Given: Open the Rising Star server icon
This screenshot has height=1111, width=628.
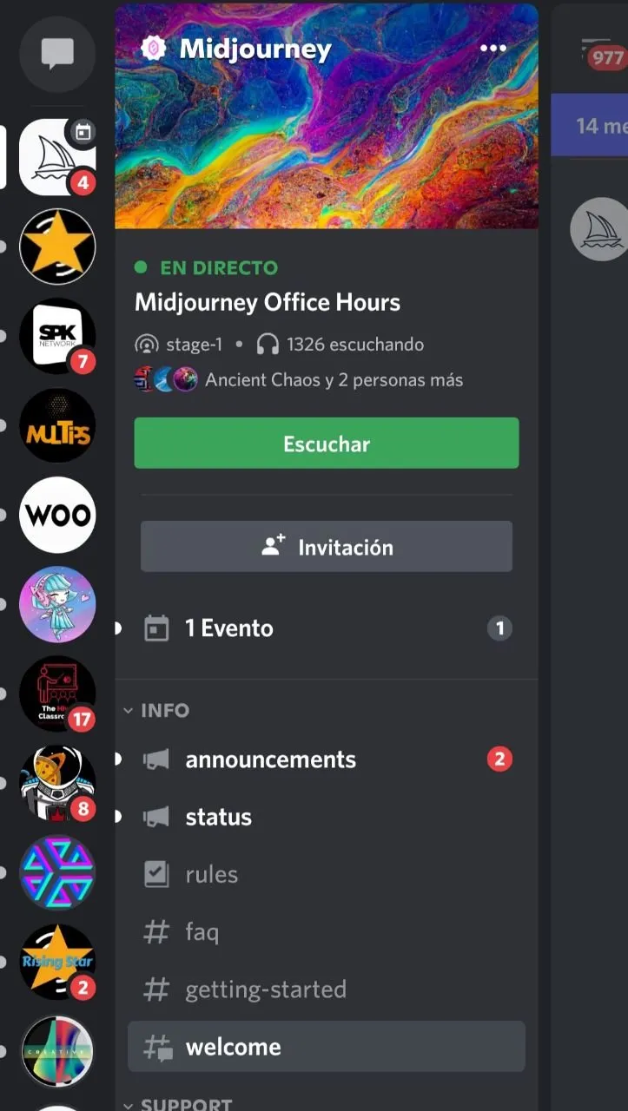Looking at the screenshot, I should 57,962.
